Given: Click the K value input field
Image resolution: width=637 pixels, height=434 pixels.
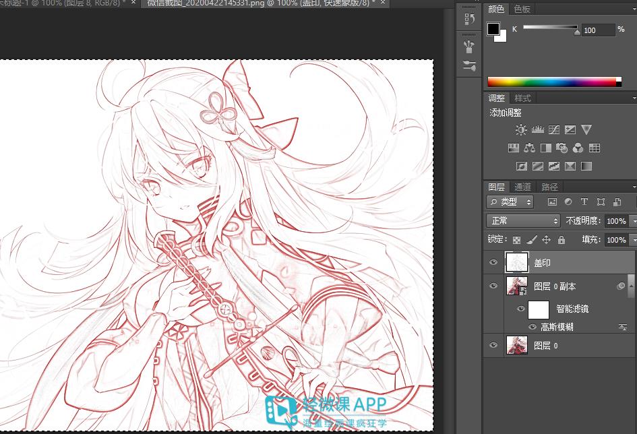Looking at the screenshot, I should point(598,30).
